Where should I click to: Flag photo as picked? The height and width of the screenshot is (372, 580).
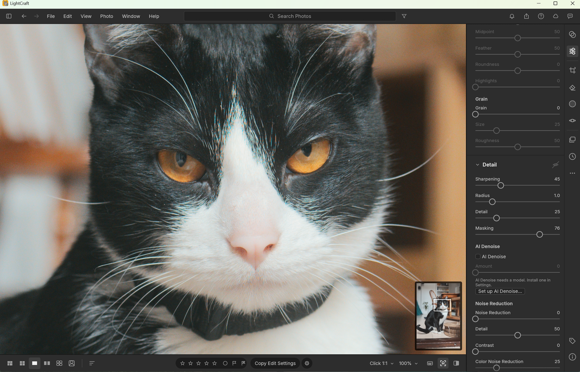[x=234, y=363]
